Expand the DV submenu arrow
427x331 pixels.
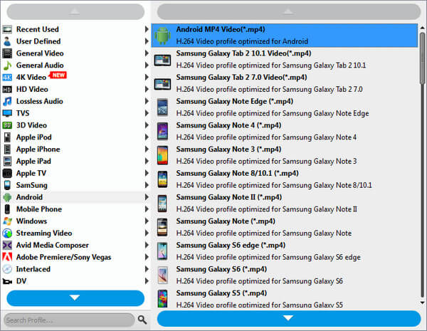pyautogui.click(x=147, y=281)
